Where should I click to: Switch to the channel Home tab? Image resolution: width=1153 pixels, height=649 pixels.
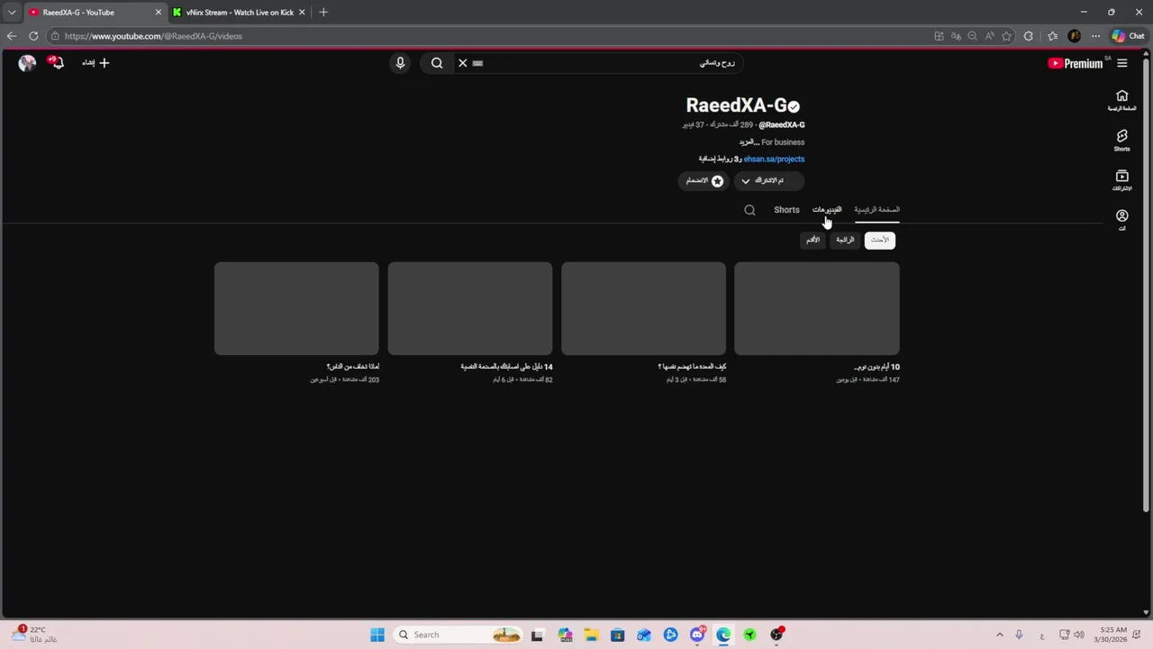click(x=877, y=210)
